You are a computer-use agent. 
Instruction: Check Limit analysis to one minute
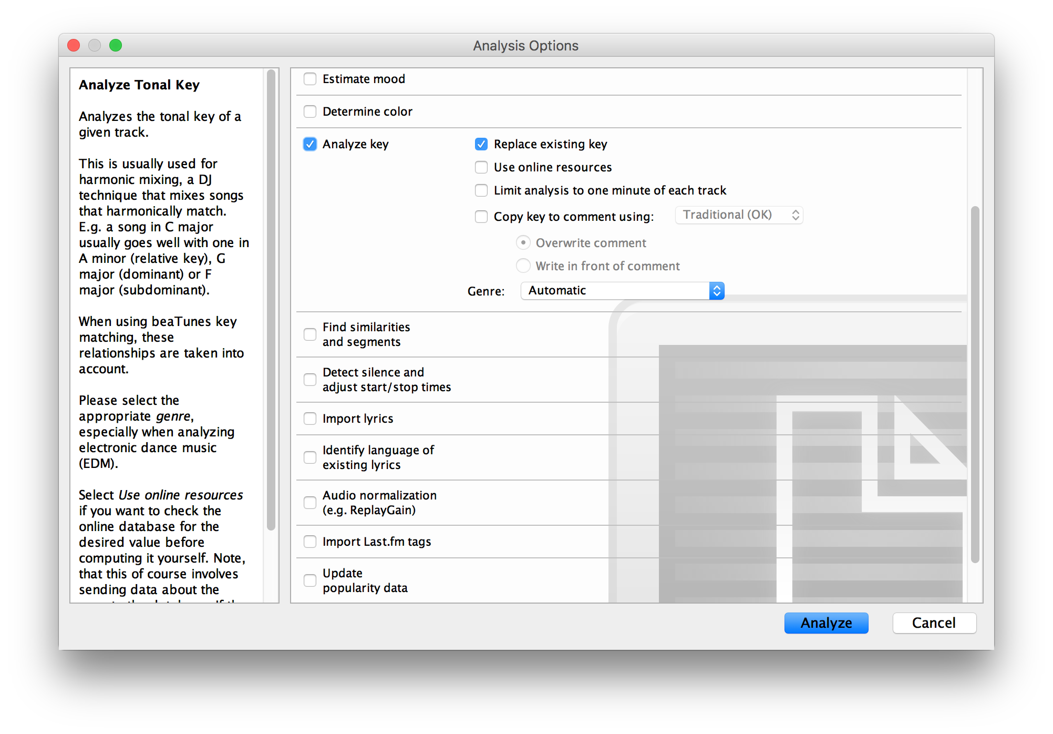coord(481,190)
